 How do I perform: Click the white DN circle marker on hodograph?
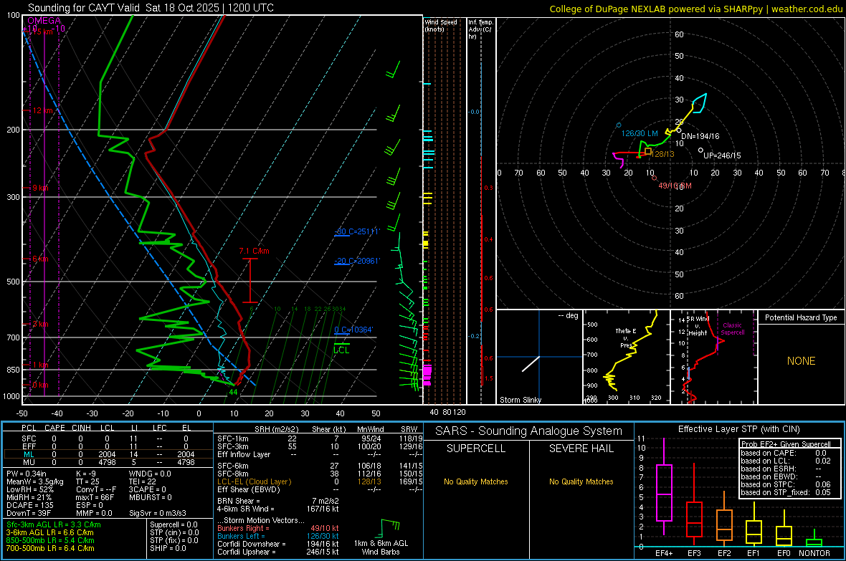679,130
